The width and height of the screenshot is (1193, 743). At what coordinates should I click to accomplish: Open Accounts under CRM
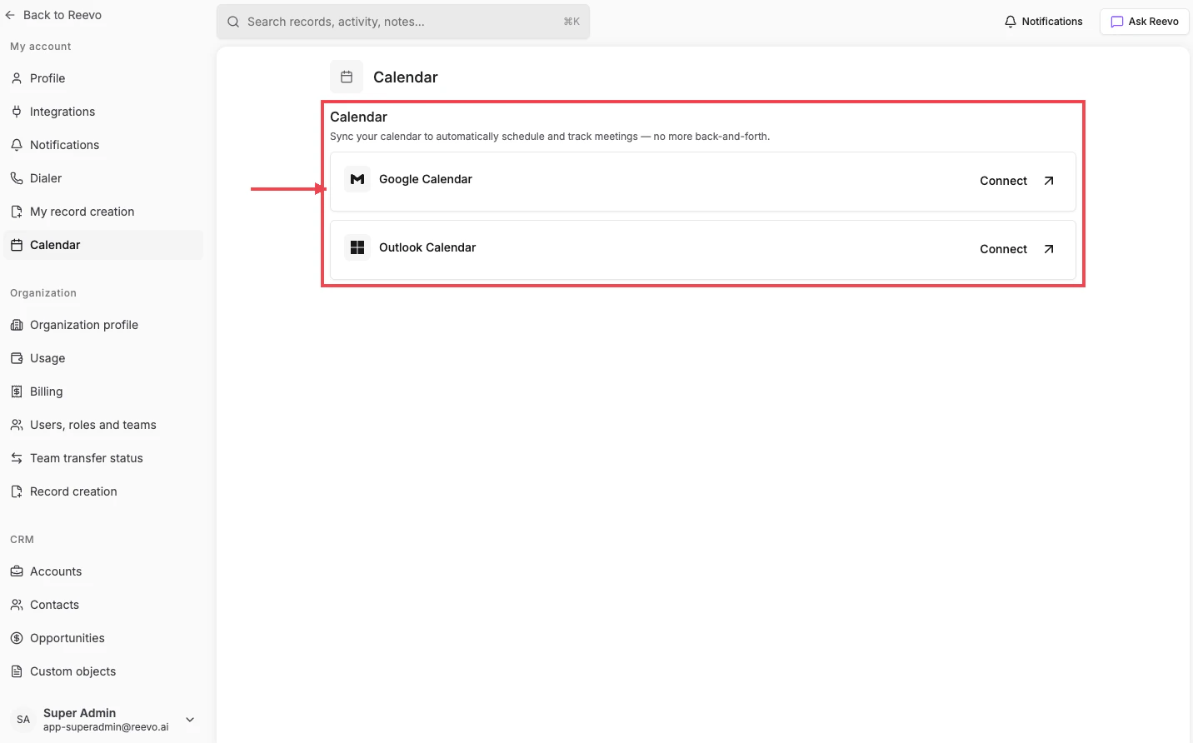point(103,571)
